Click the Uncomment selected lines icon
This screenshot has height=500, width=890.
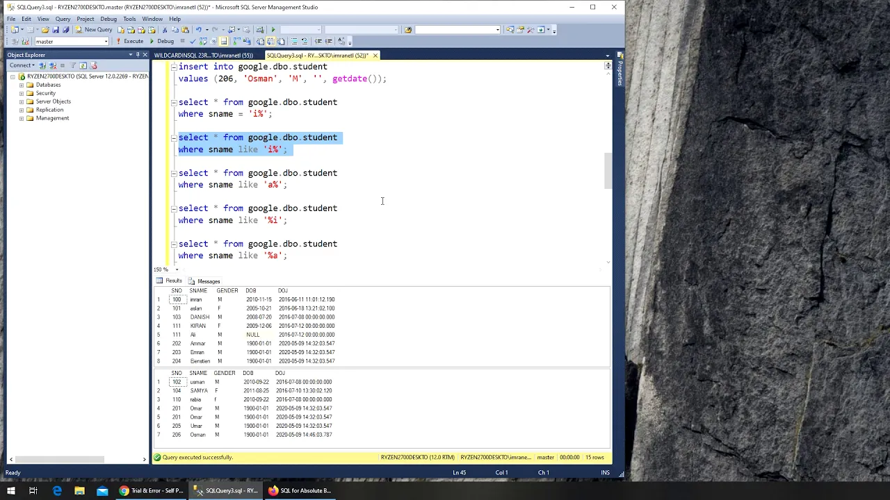click(305, 41)
